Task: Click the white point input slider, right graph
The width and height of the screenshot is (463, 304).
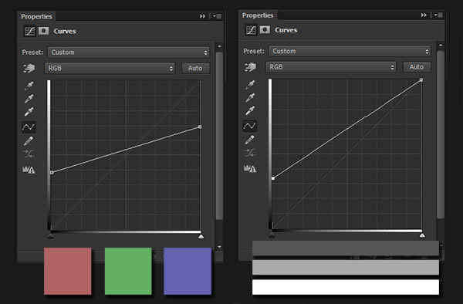Action: 422,235
